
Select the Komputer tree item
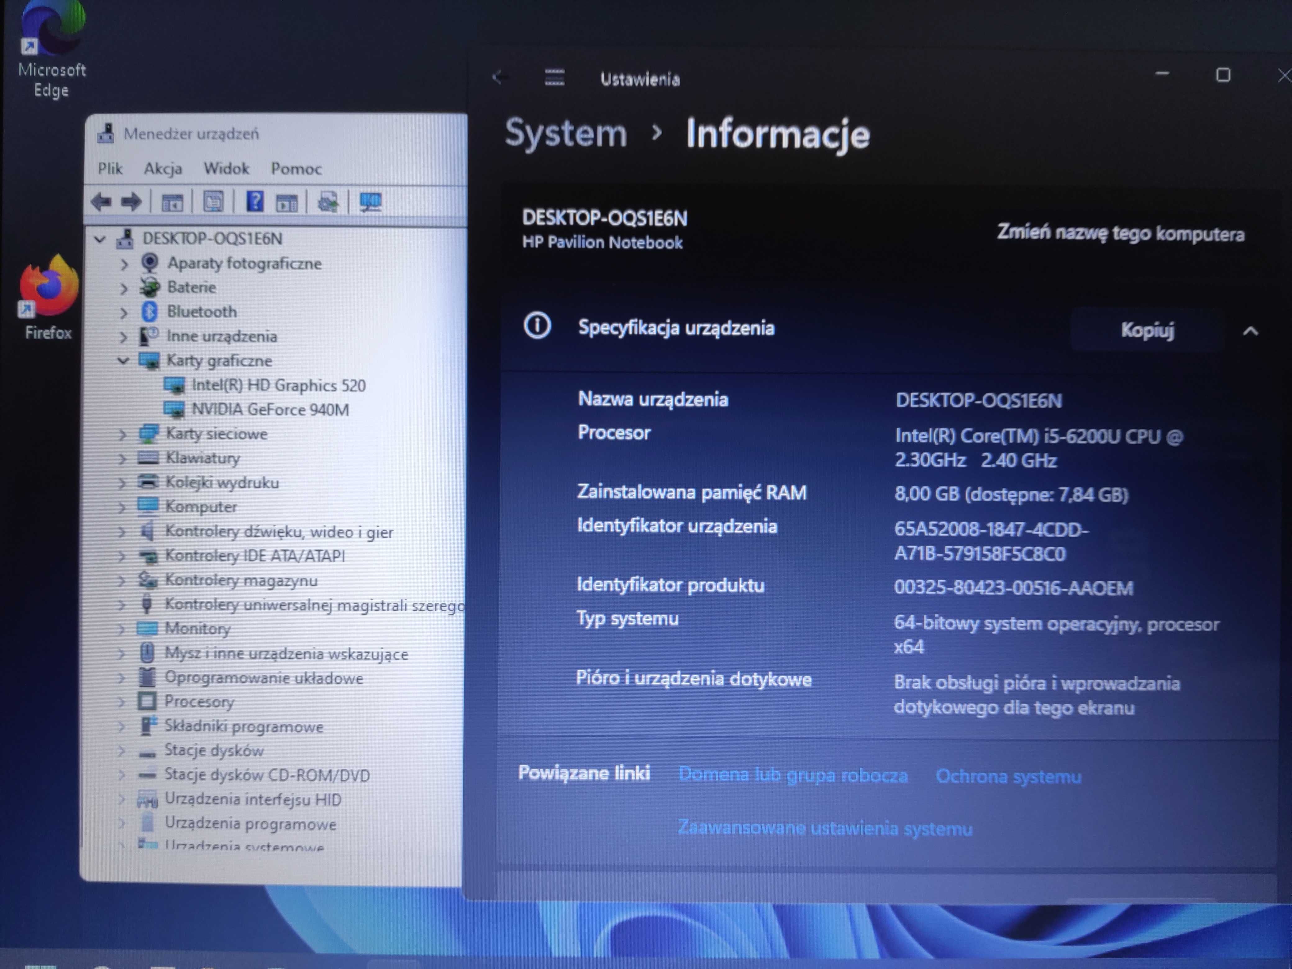(201, 507)
